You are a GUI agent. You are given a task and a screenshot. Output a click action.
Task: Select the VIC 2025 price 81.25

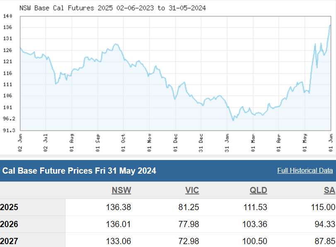[x=189, y=207]
